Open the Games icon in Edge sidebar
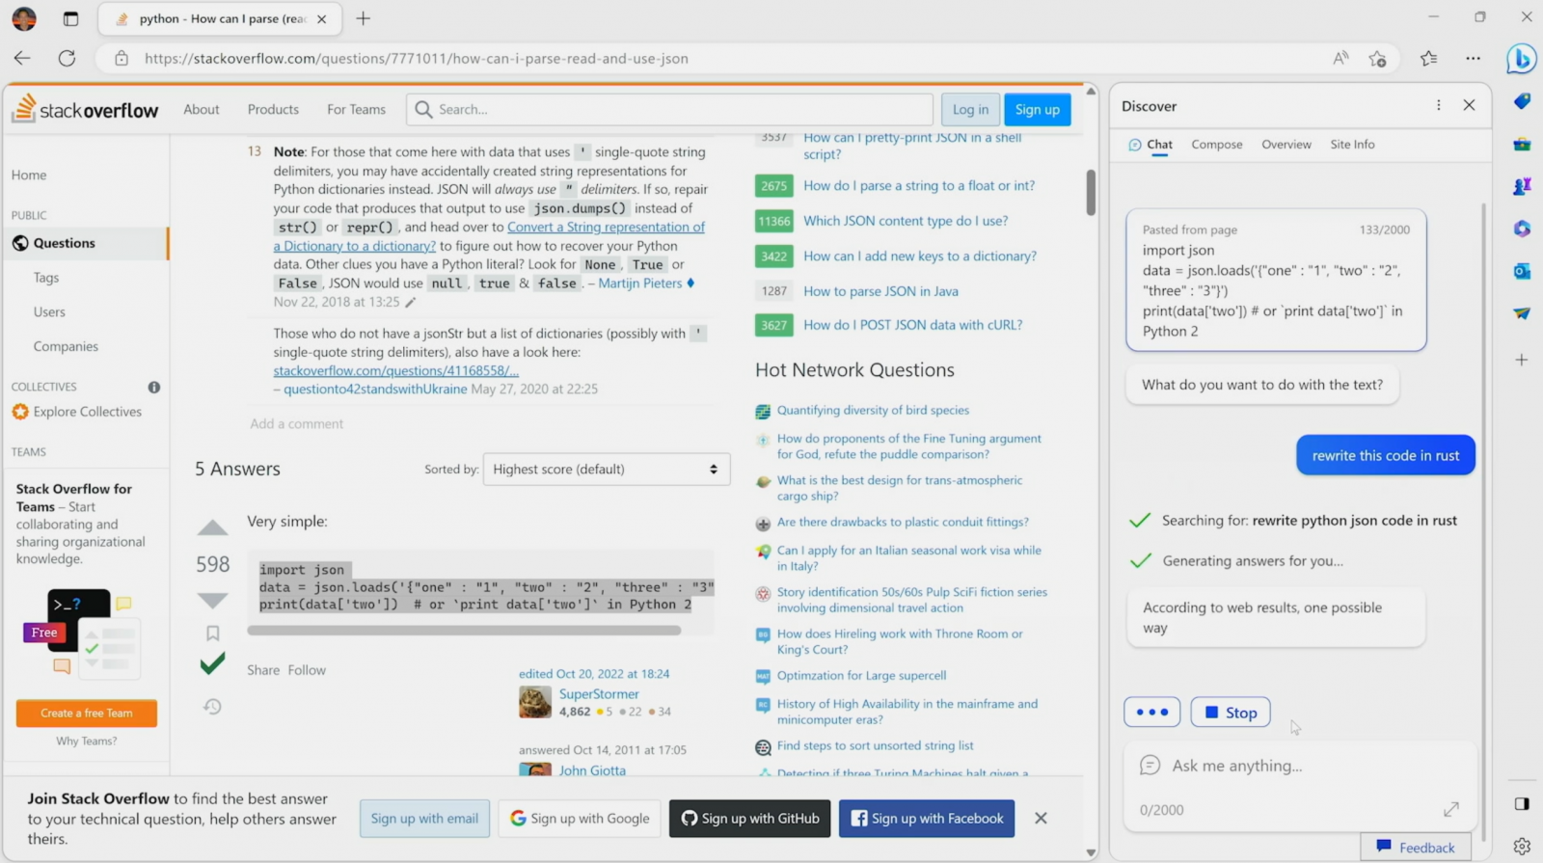This screenshot has height=863, width=1543. [1522, 186]
